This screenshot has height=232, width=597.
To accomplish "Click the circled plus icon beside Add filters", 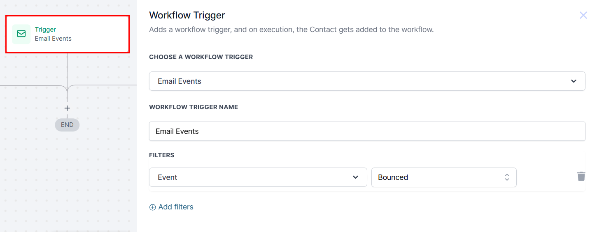I will [x=152, y=207].
